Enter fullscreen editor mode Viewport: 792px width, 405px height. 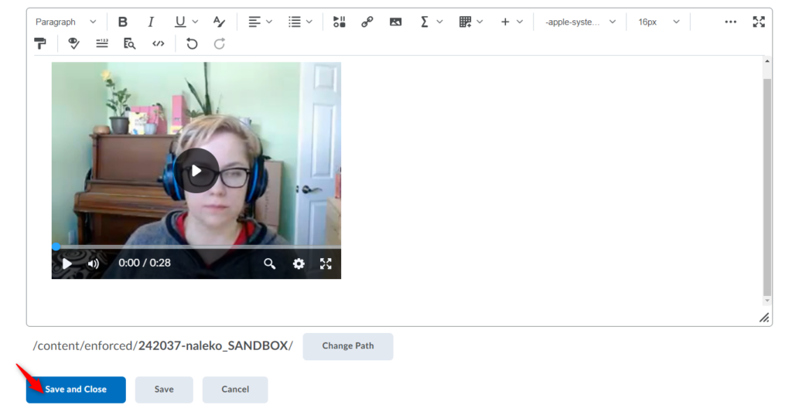click(759, 22)
